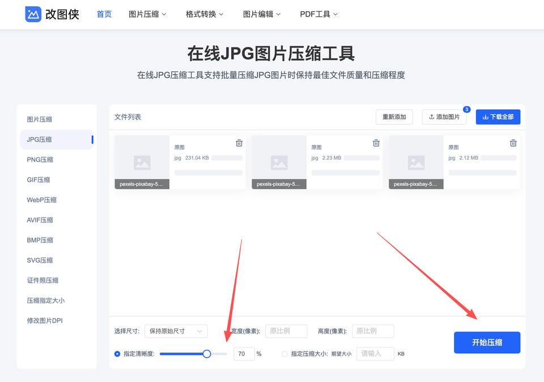544x382 pixels.
Task: Switch to SVG压缩 in the sidebar
Action: 57,260
